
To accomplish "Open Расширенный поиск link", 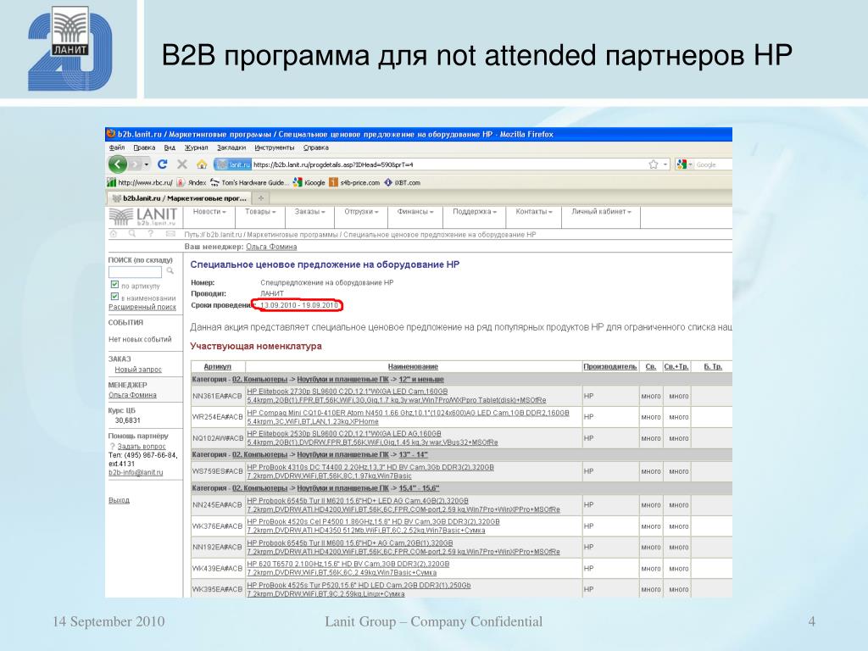I will [142, 307].
